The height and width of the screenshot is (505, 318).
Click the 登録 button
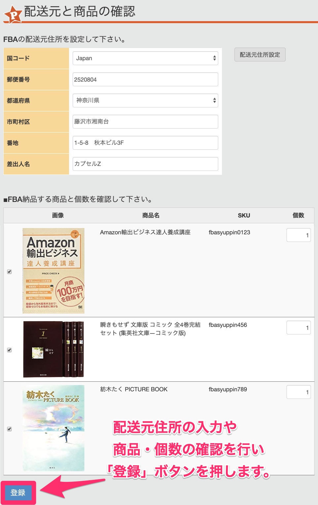(x=18, y=493)
